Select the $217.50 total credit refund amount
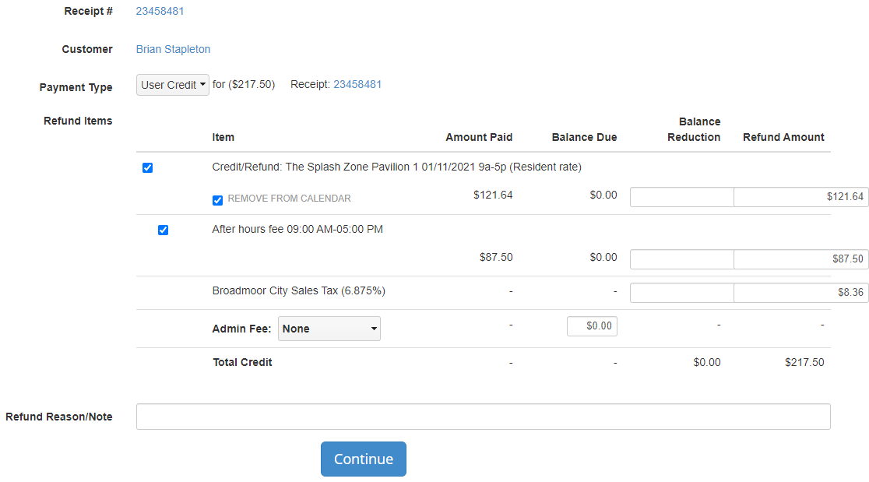This screenshot has height=482, width=869. 804,362
